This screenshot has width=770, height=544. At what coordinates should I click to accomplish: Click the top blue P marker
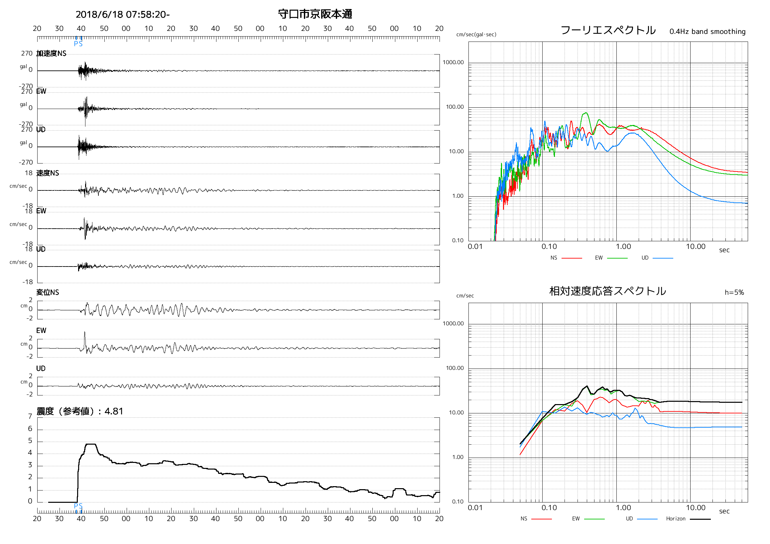[x=76, y=44]
